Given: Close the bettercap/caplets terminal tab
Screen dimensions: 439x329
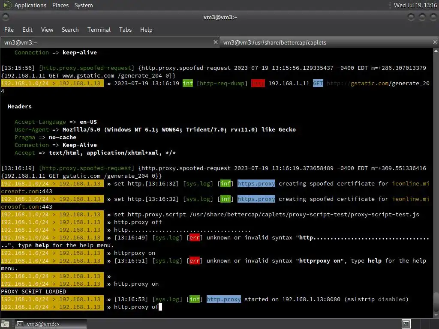Looking at the screenshot, I should [435, 42].
